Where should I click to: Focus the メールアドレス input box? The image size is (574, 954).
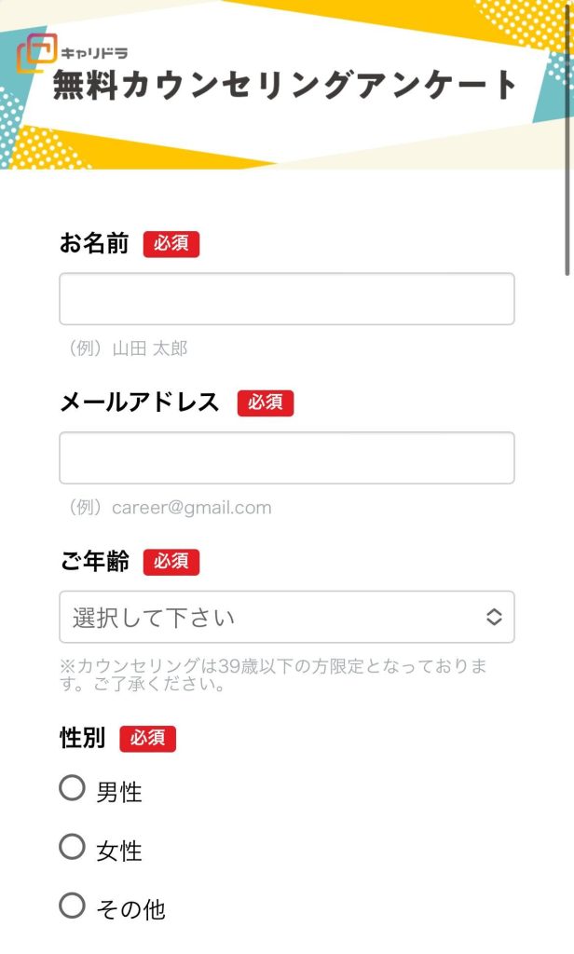point(287,457)
